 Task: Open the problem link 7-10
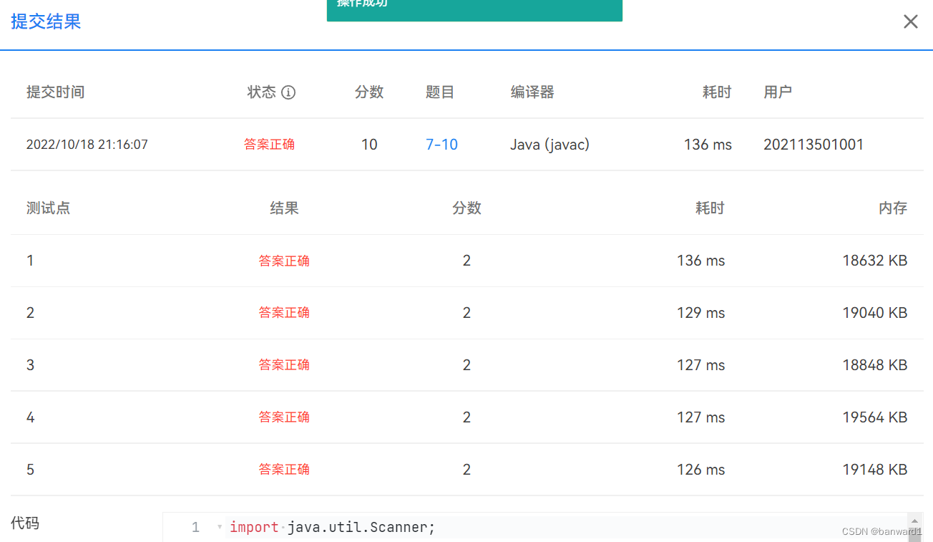[x=441, y=144]
